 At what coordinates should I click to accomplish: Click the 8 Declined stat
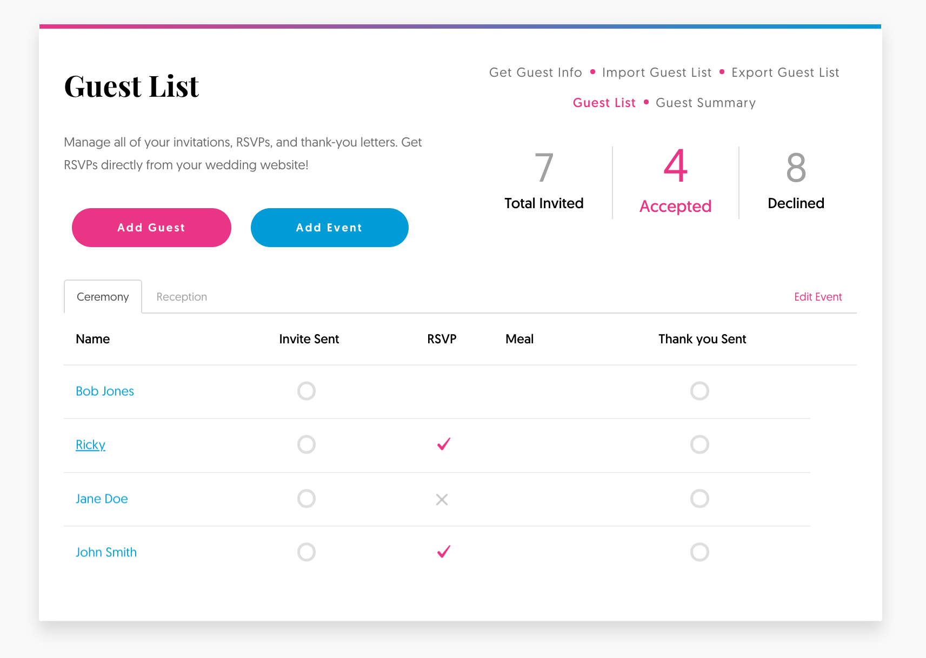[x=796, y=181]
